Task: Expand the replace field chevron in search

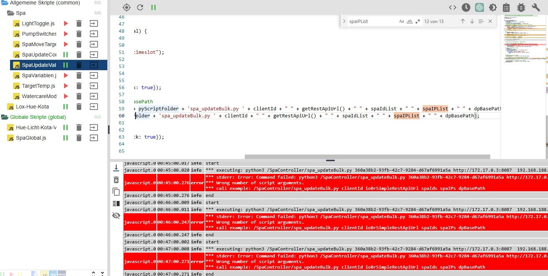Action: 344,22
